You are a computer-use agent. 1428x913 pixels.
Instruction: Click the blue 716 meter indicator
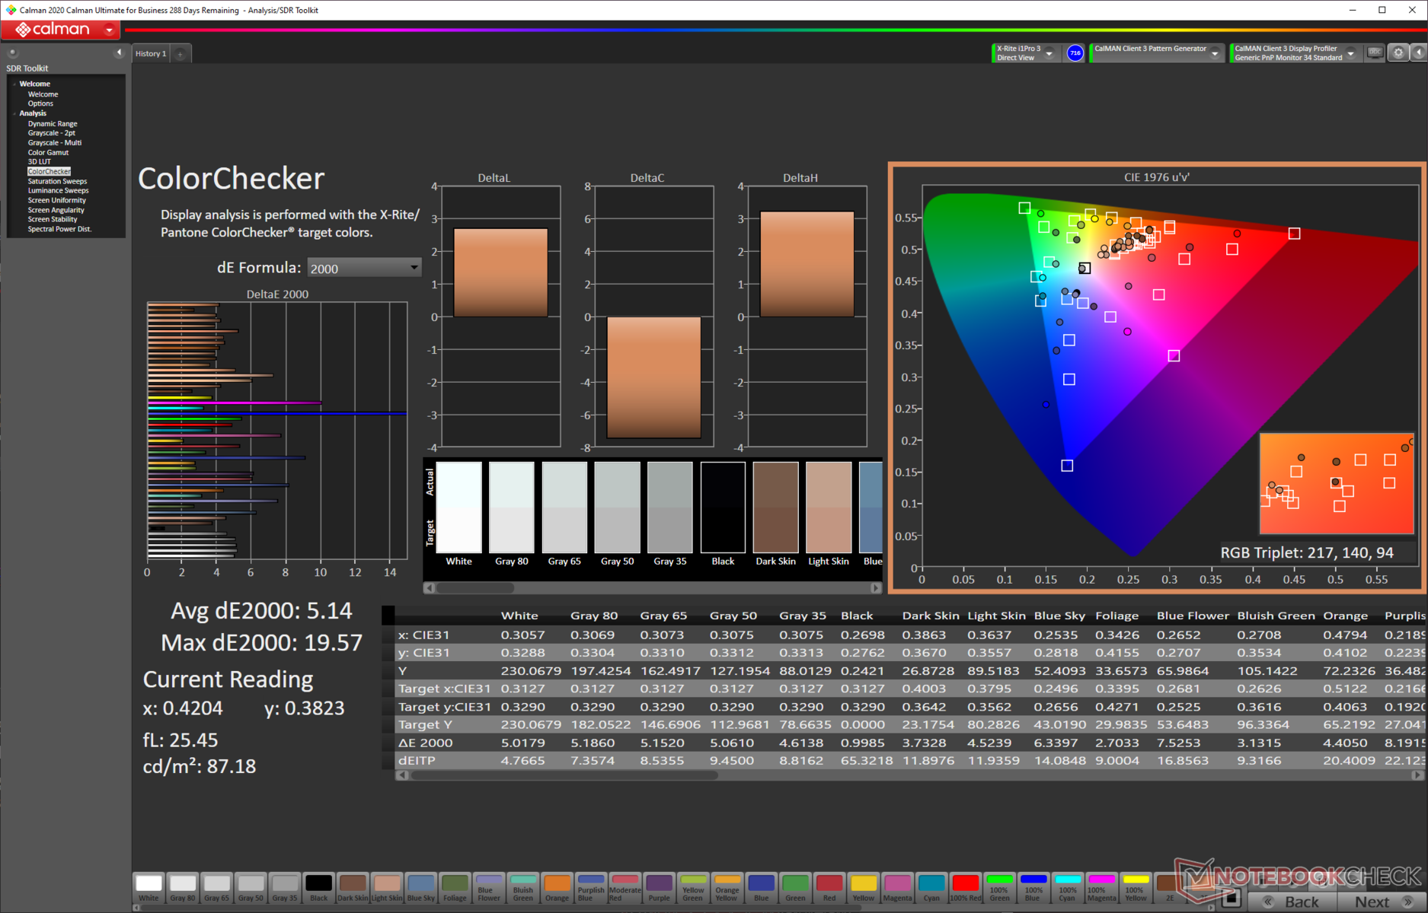1075,52
